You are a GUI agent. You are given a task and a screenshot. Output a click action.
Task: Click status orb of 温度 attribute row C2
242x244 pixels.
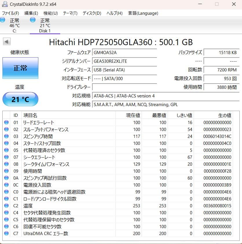[x=6, y=206]
